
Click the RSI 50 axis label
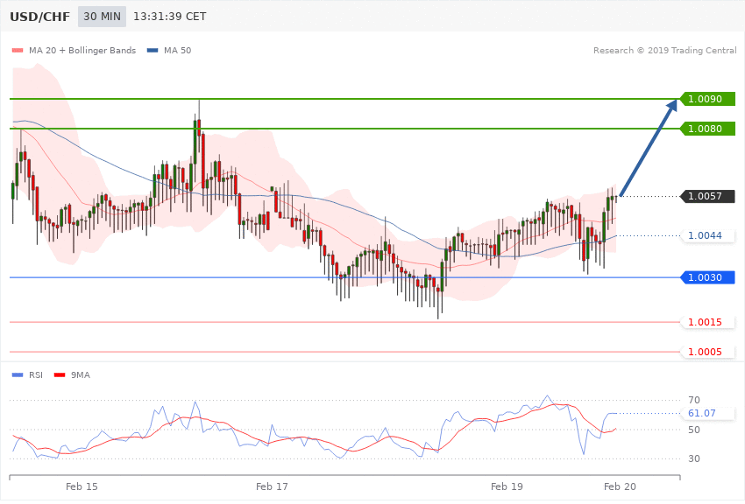point(693,430)
